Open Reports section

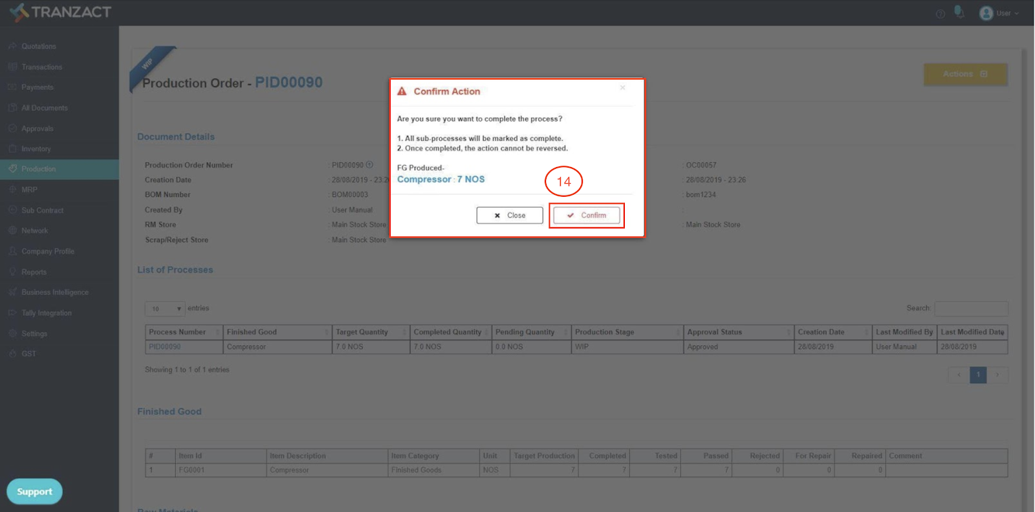pos(34,272)
